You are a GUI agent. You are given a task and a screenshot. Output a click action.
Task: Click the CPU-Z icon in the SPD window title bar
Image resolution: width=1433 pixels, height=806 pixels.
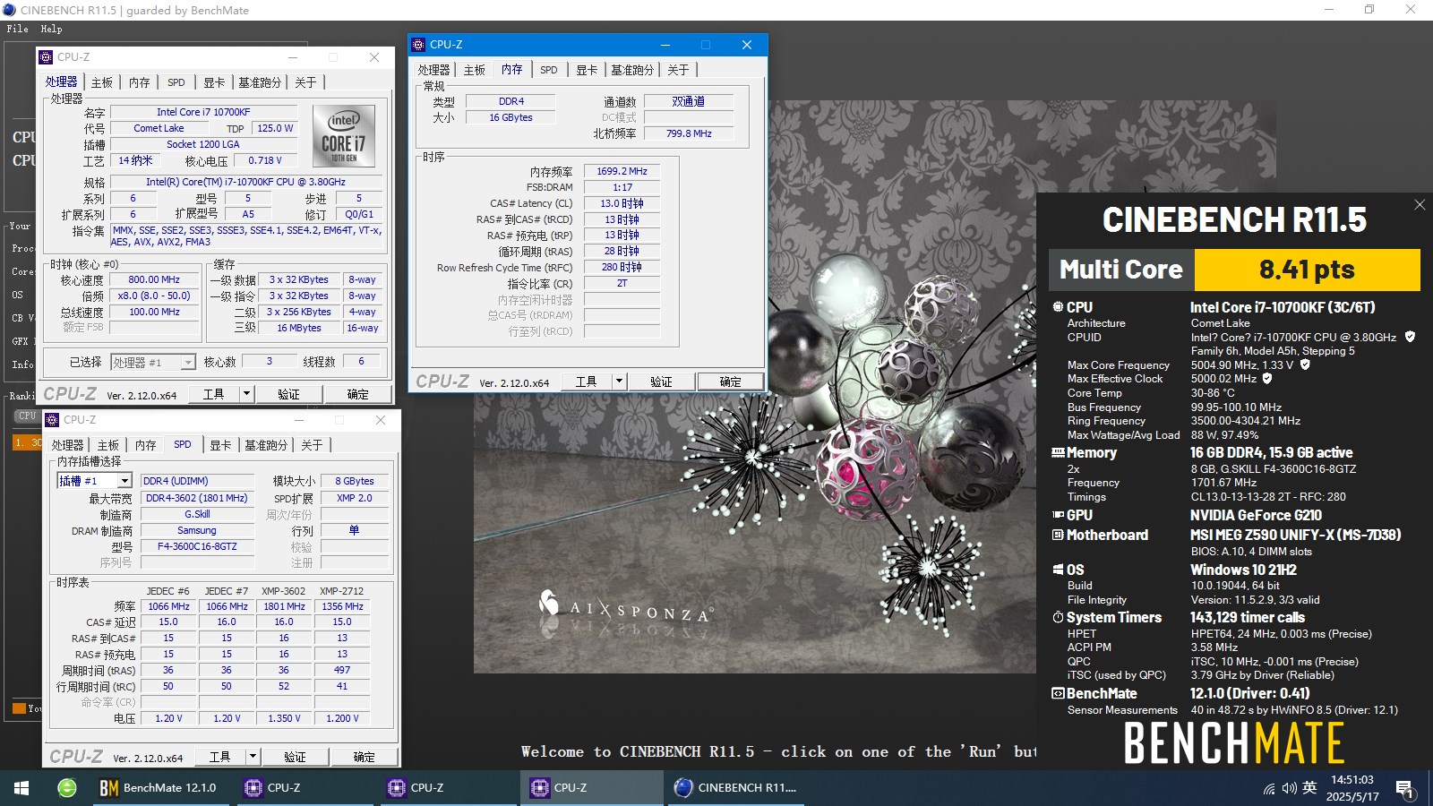[52, 420]
